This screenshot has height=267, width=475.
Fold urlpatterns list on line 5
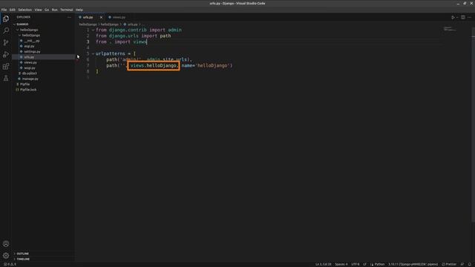click(93, 53)
